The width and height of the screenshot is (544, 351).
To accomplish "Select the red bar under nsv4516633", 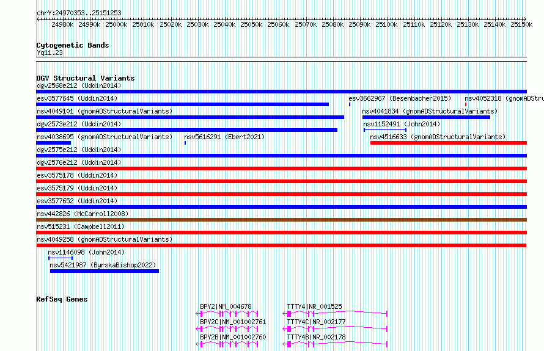I will coord(449,143).
